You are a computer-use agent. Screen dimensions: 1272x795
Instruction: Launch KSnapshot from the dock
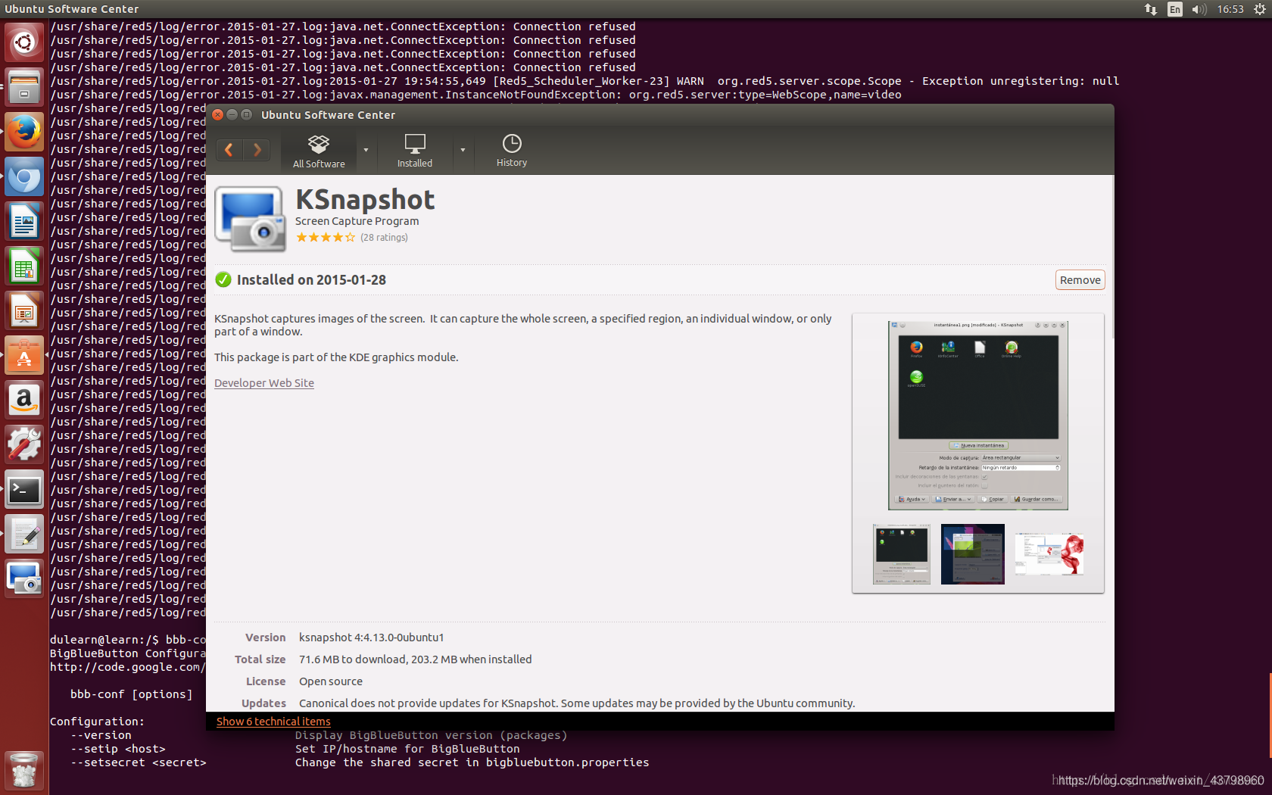pos(24,578)
